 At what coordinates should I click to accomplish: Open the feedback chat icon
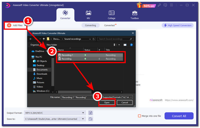[165, 5]
